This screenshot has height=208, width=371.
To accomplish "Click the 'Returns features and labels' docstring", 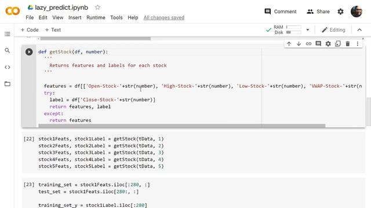I will pos(108,65).
